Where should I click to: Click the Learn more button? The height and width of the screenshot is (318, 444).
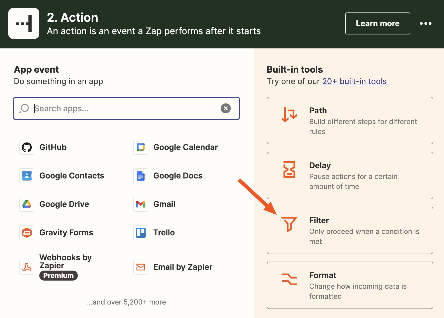(378, 23)
